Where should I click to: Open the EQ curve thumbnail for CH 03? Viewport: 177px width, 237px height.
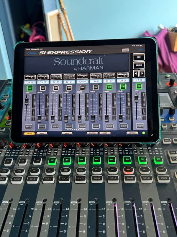click(x=56, y=77)
